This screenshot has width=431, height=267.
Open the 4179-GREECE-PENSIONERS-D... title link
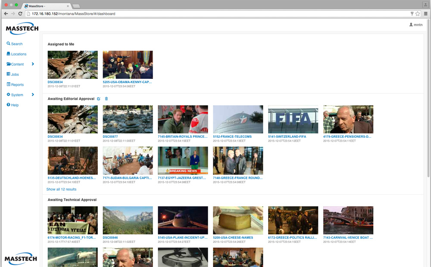[347, 137]
